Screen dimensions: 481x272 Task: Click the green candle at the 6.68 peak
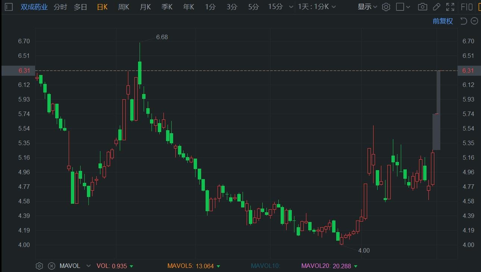tap(140, 73)
